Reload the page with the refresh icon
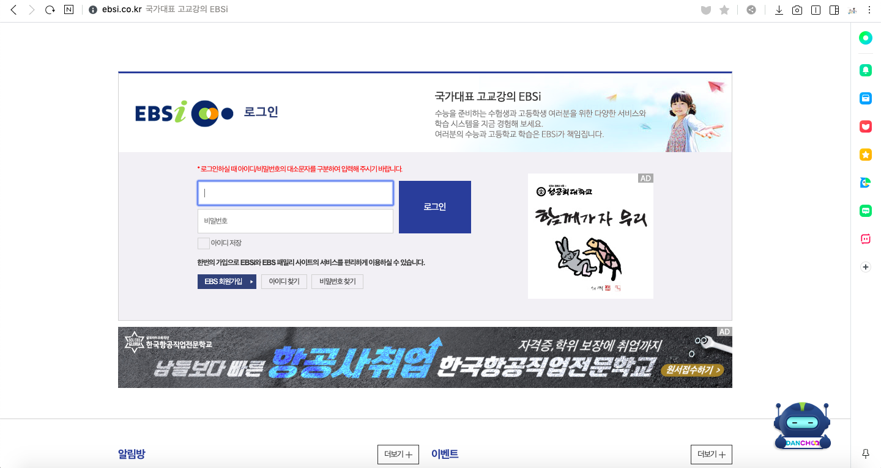881x468 pixels. 50,10
